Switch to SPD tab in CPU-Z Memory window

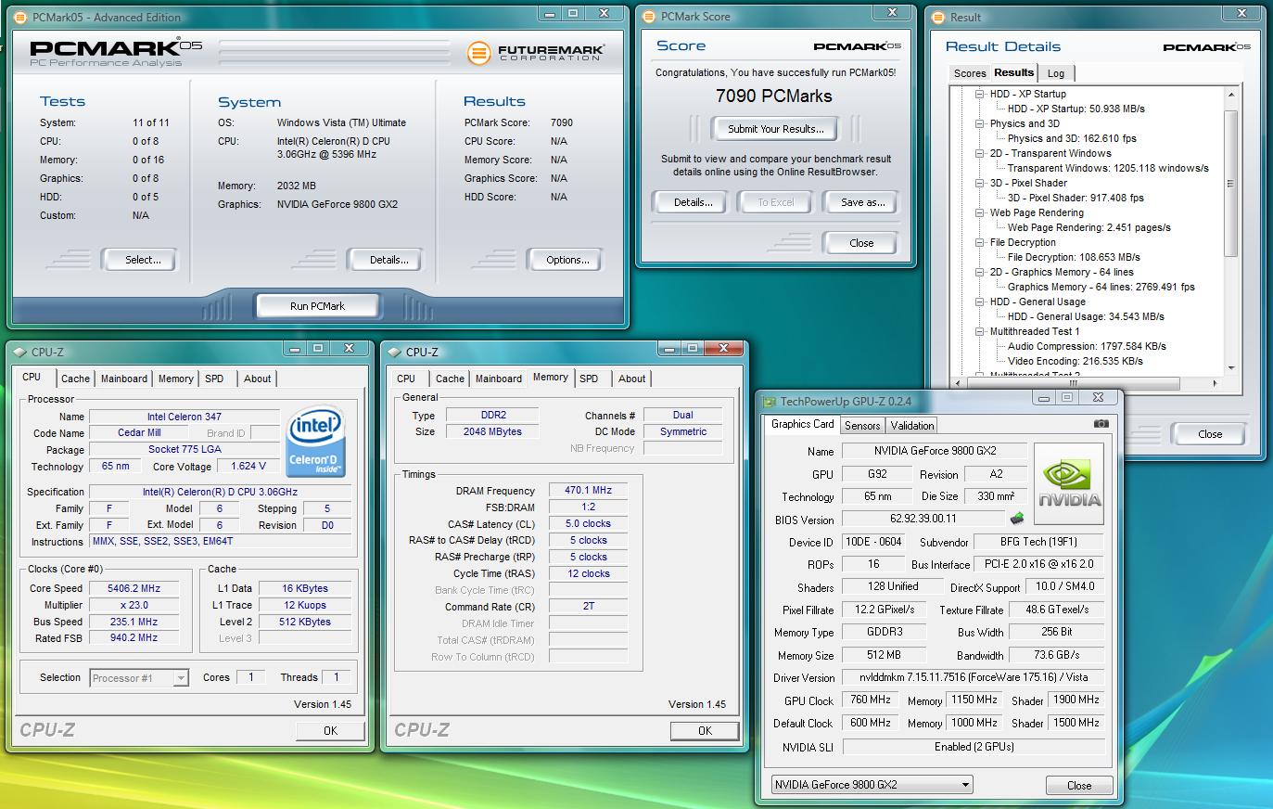pyautogui.click(x=589, y=379)
